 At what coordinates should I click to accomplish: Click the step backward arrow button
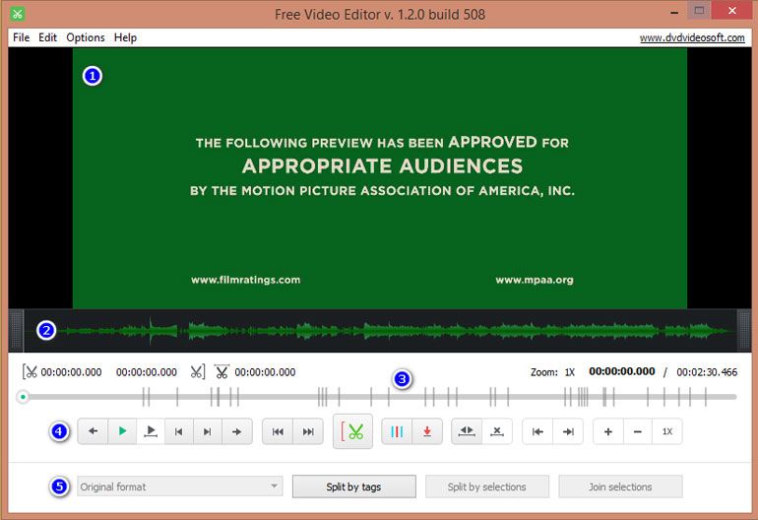coord(93,431)
